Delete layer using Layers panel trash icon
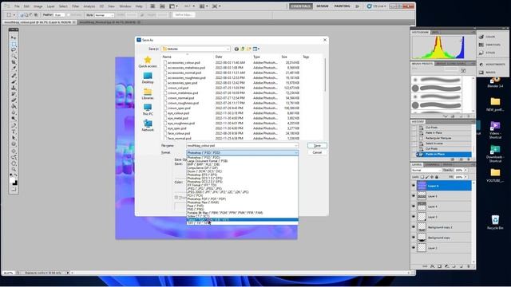 469,266
